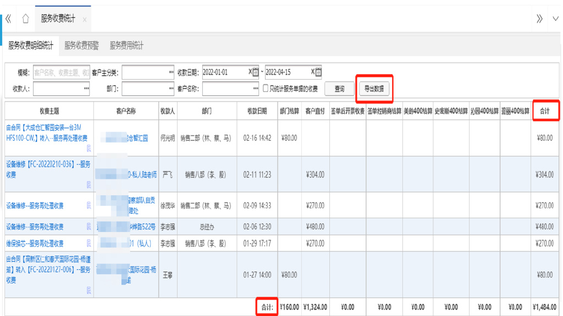563x316 pixels.
Task: Collapse sidebar with double left arrows
Action: (8, 19)
